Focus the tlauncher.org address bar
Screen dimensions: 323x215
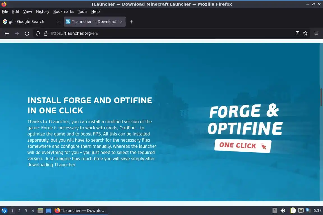pyautogui.click(x=171, y=33)
